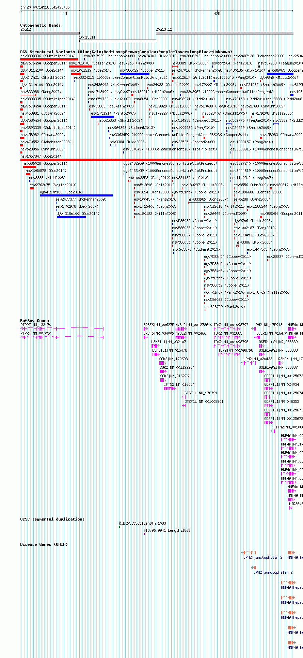Click the esv7956 (Ahn2009) variant label
The image size is (303, 658).
click(137, 63)
